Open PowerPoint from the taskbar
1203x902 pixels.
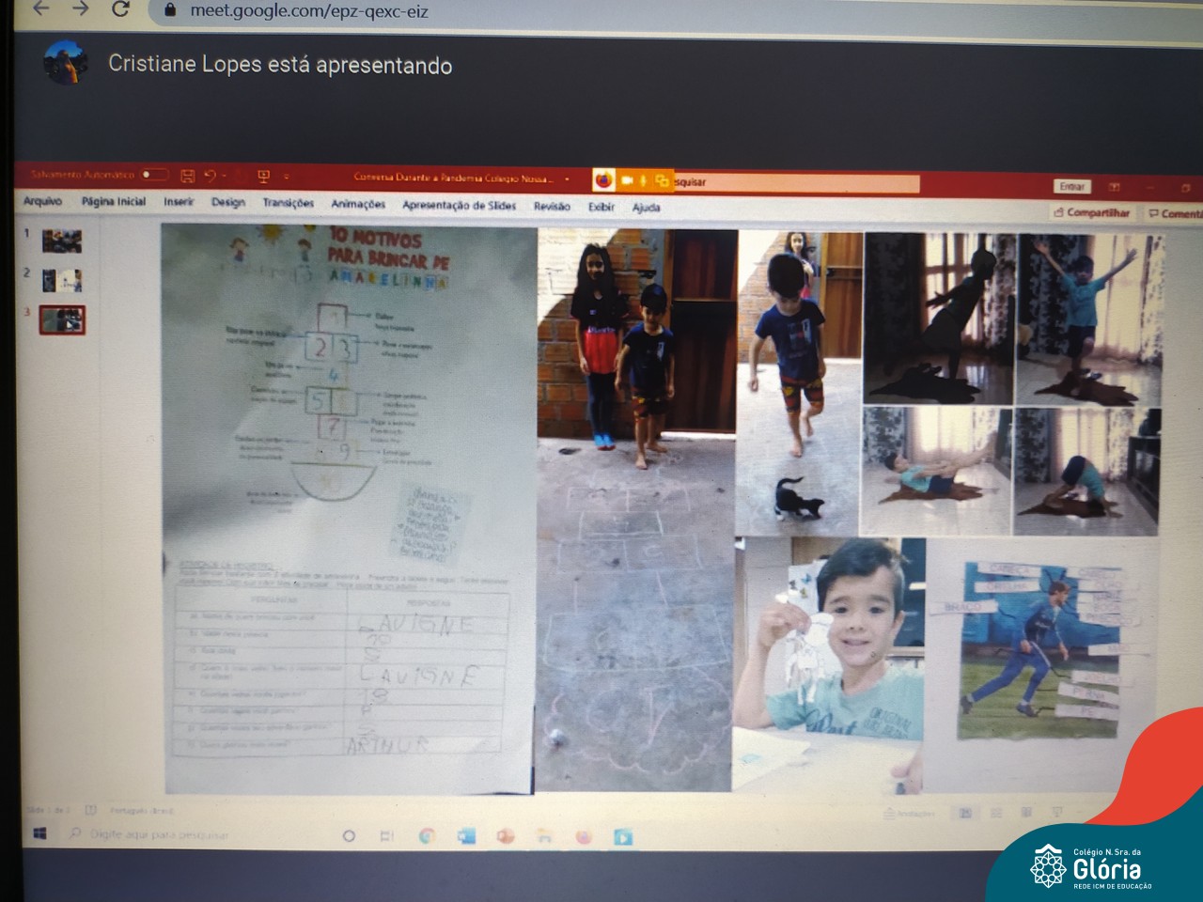[x=505, y=836]
